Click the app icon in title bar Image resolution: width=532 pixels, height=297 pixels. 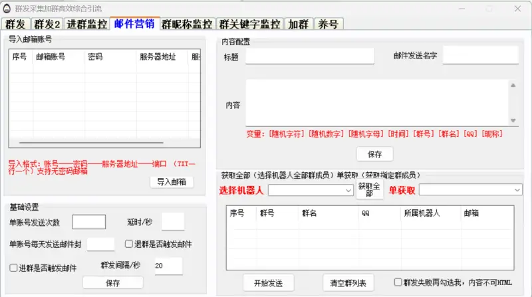pyautogui.click(x=7, y=7)
